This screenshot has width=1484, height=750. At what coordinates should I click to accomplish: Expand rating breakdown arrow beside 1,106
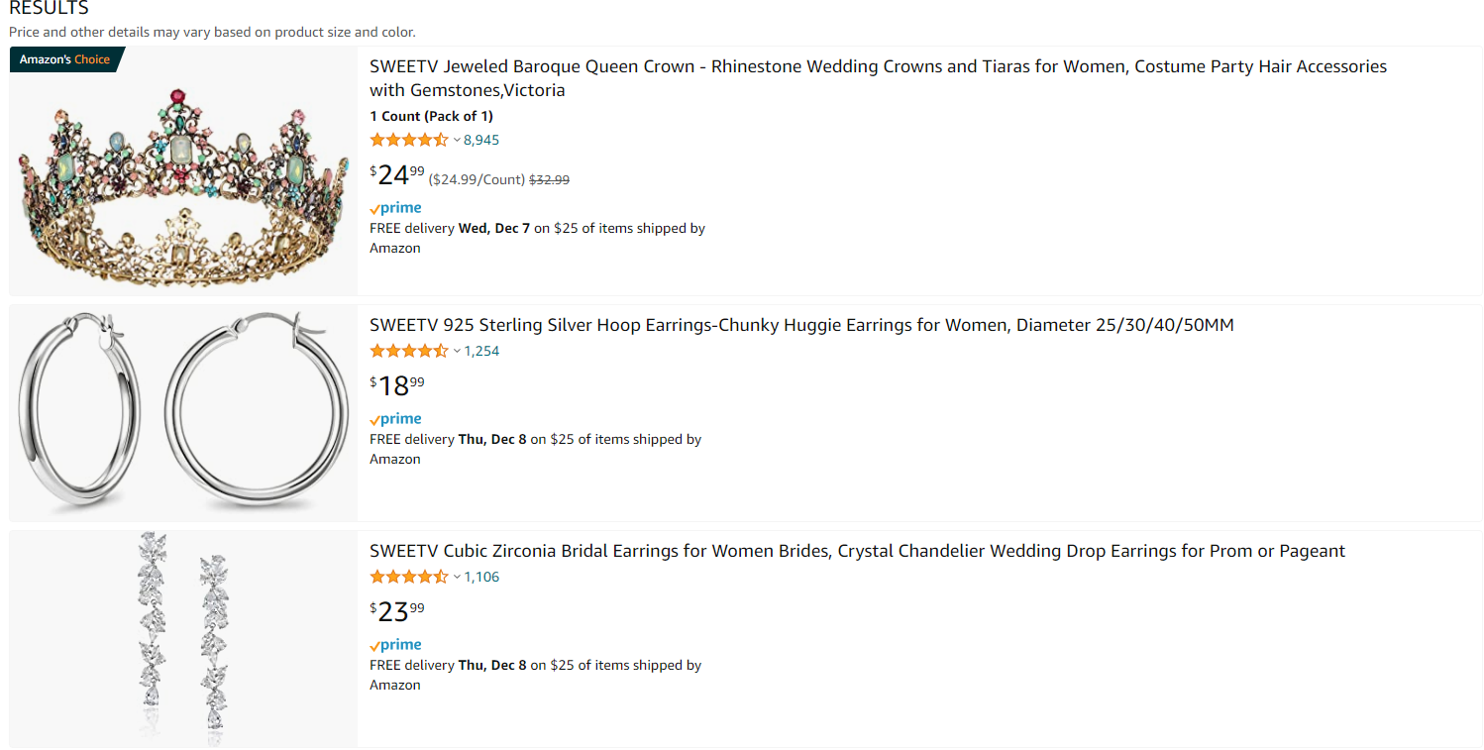click(x=457, y=578)
